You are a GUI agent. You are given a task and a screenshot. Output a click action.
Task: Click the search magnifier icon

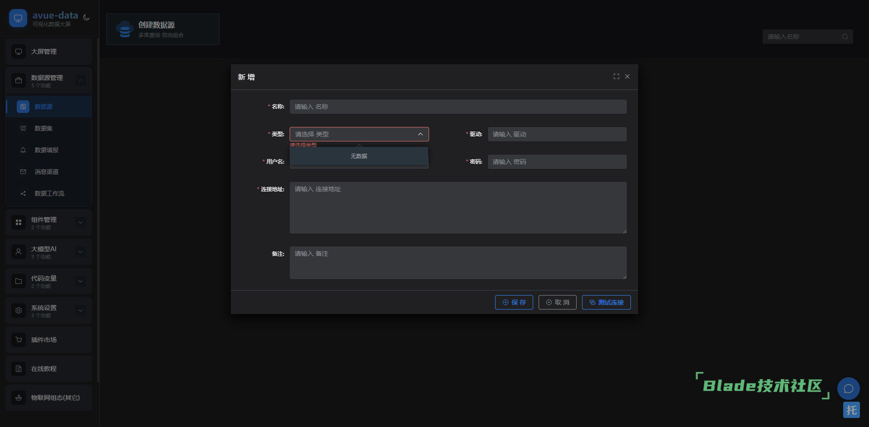[x=845, y=37]
